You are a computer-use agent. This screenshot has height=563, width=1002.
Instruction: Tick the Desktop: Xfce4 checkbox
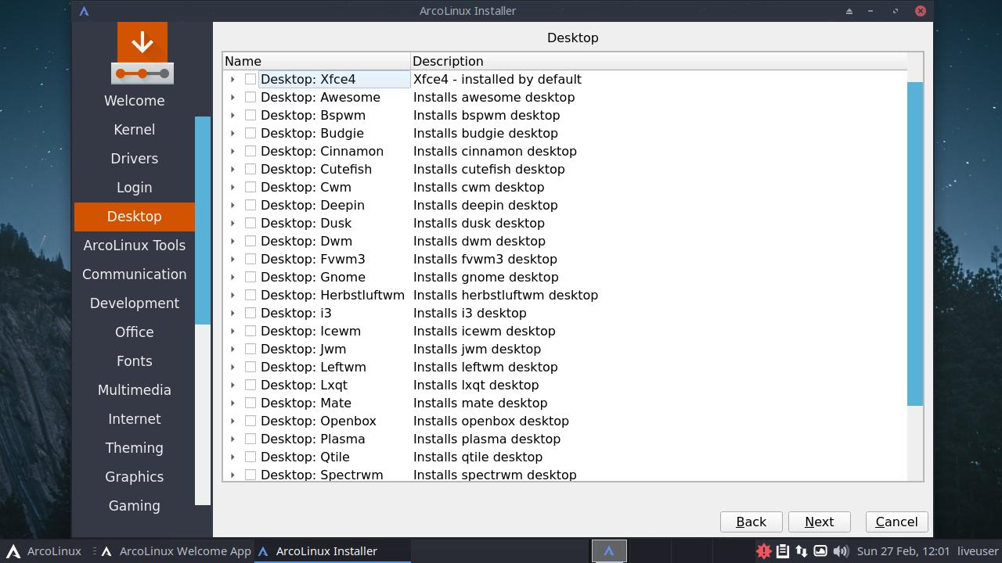coord(250,79)
